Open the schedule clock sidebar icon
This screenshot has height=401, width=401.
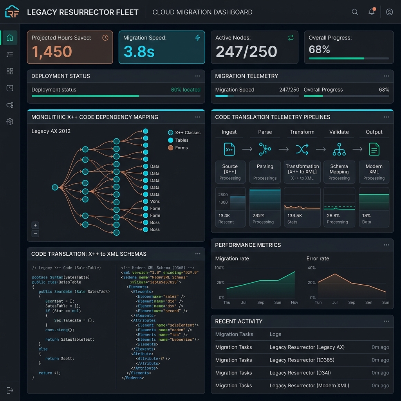10,88
